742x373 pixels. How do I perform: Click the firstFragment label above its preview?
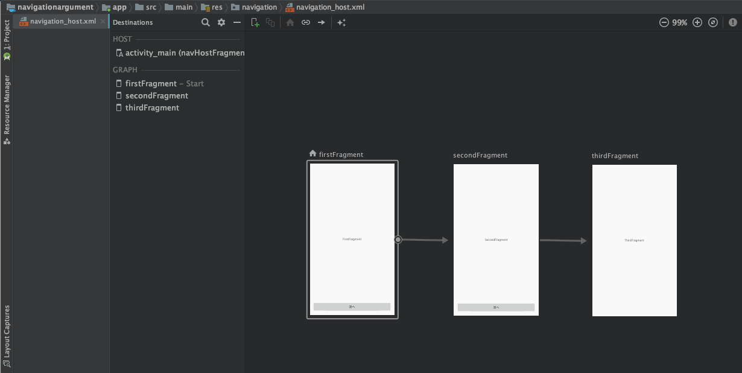[341, 155]
